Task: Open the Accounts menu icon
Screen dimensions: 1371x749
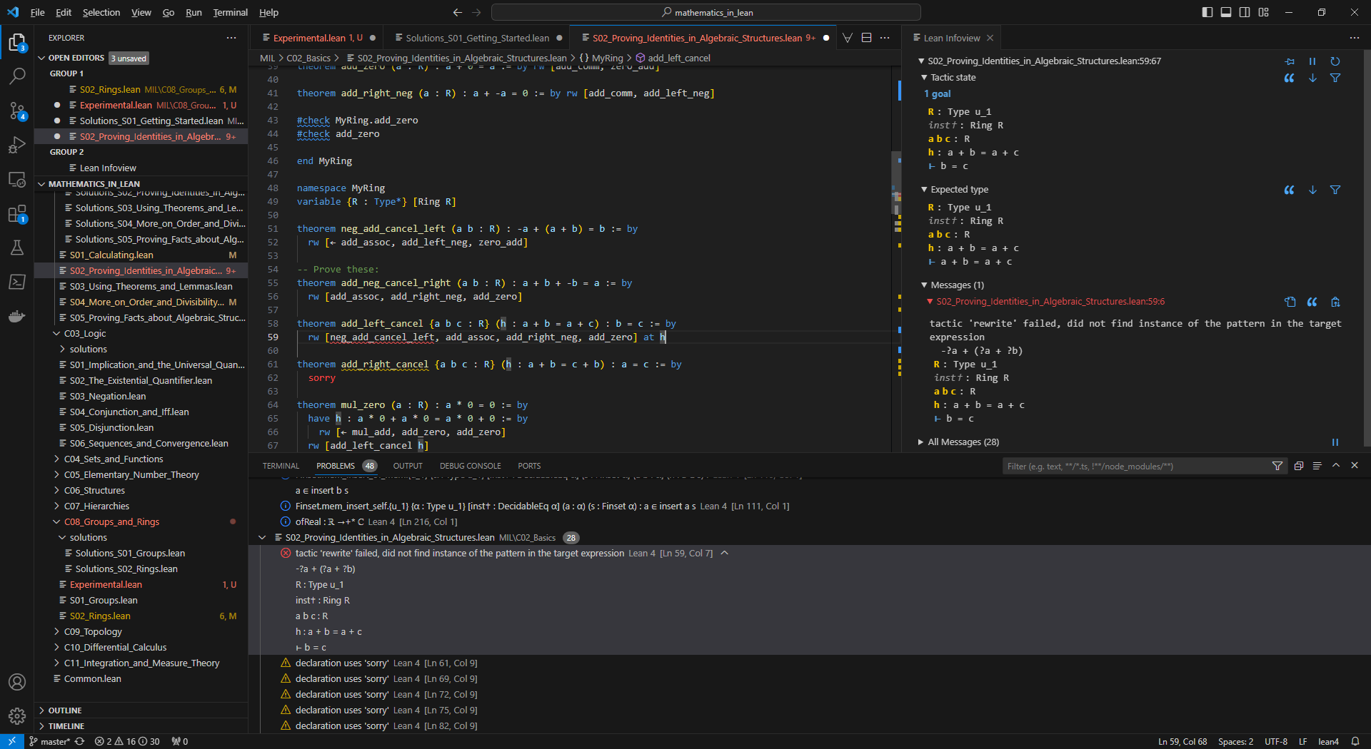Action: point(17,682)
